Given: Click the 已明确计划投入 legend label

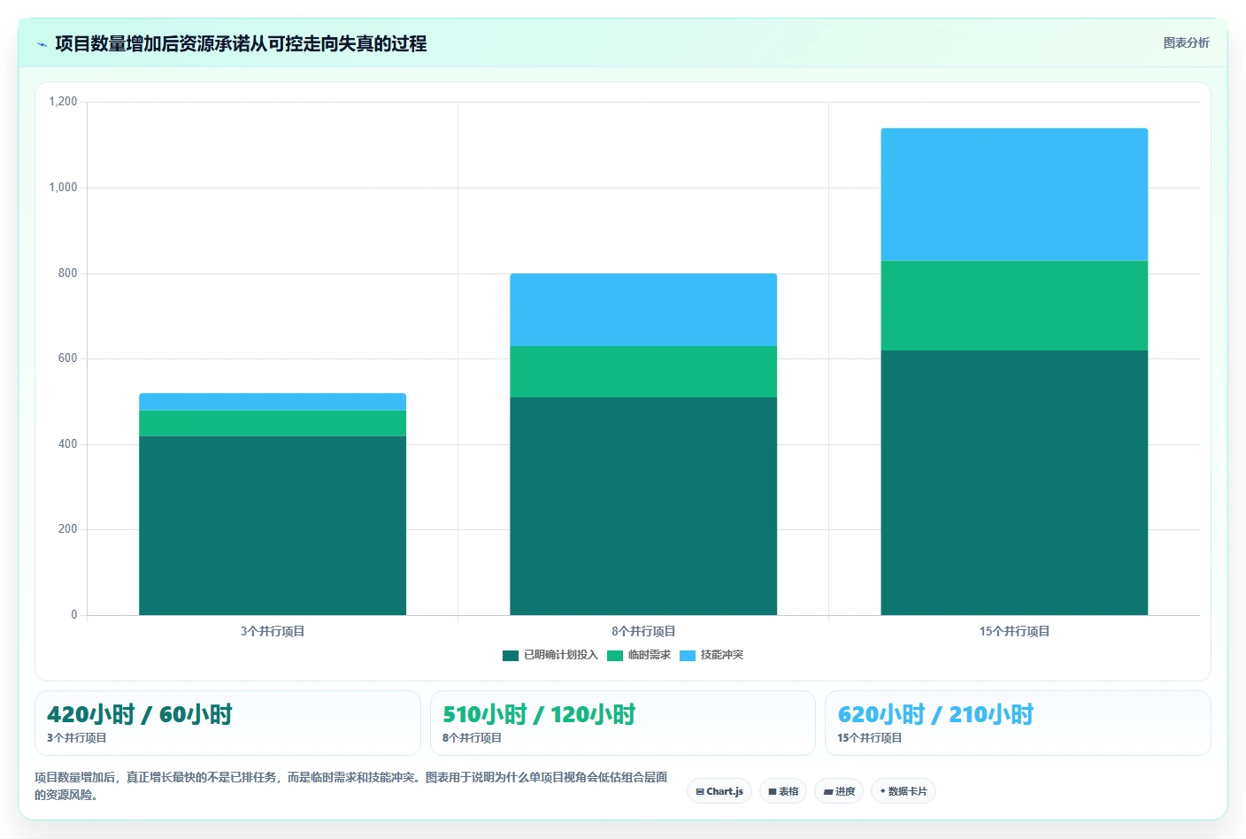Looking at the screenshot, I should [x=561, y=655].
